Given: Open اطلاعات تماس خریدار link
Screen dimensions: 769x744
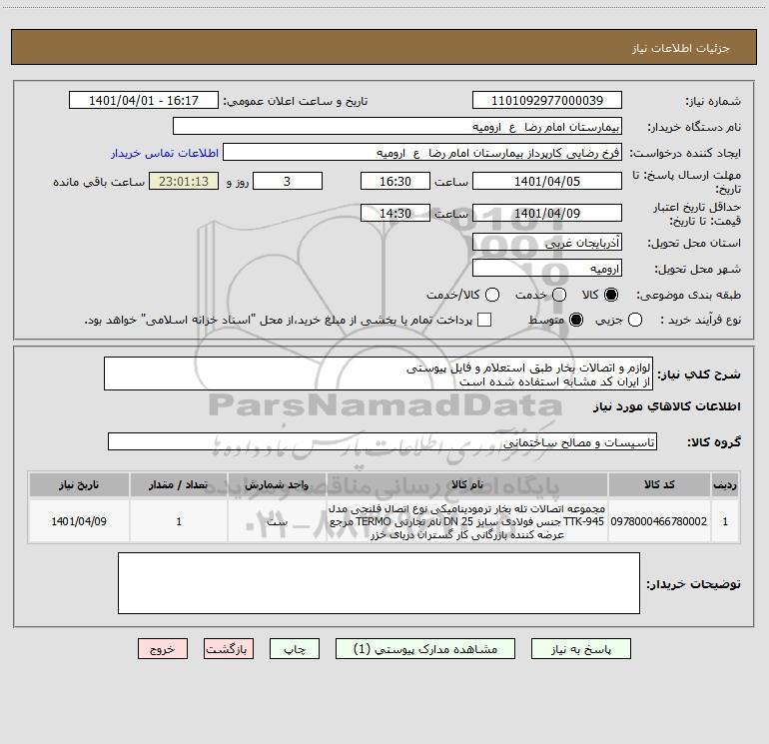Looking at the screenshot, I should tap(165, 153).
